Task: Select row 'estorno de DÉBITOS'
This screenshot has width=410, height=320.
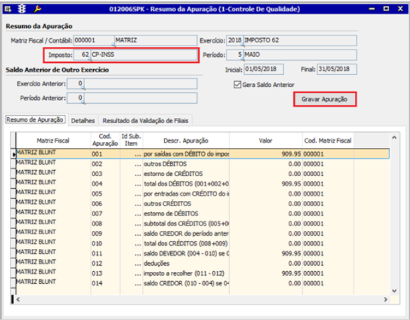Action: pos(202,214)
